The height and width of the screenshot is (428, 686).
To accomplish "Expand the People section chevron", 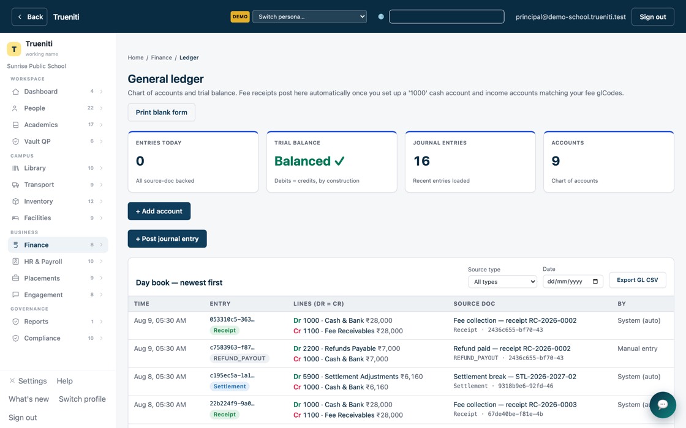I will pos(101,108).
